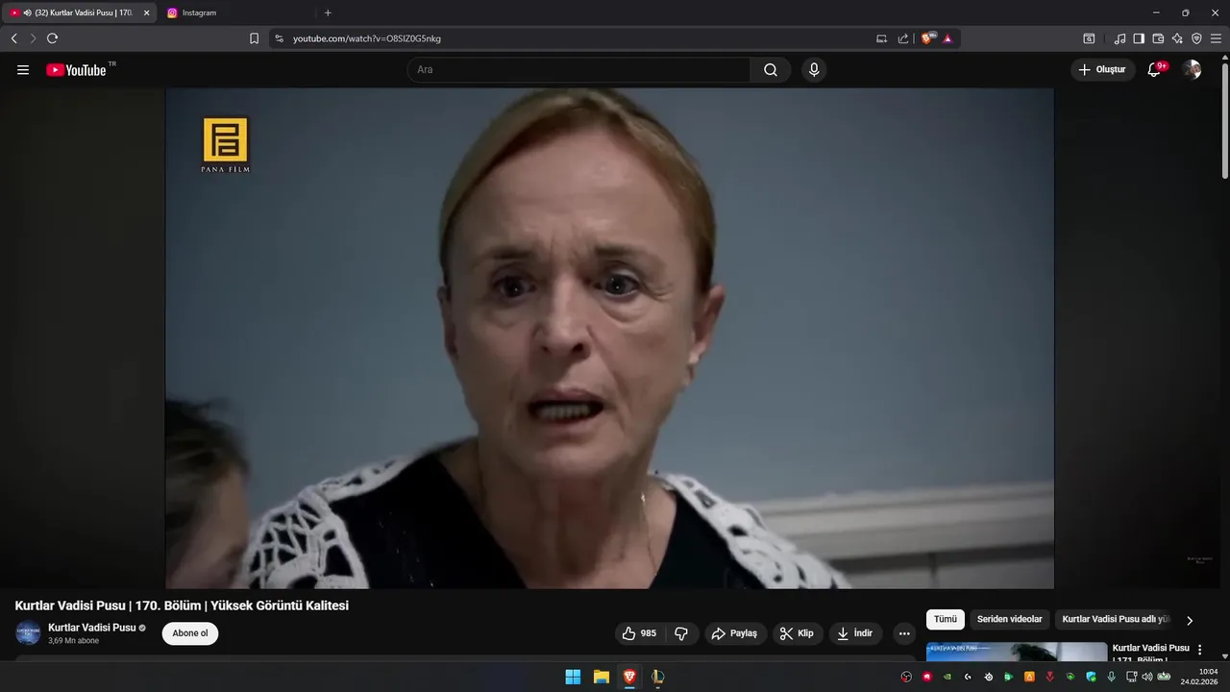This screenshot has height=692, width=1230.
Task: Start voice search with the microphone icon
Action: click(814, 70)
